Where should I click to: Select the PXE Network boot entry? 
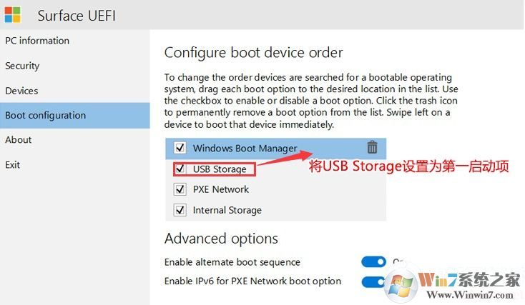click(x=221, y=189)
